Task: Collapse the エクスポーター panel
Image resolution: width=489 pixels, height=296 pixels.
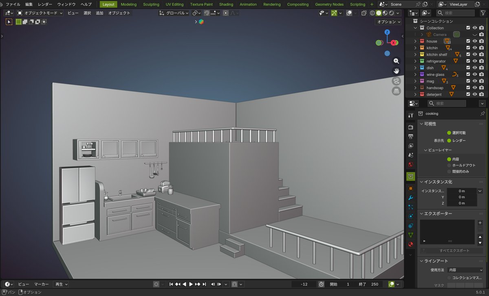Action: tap(422, 213)
